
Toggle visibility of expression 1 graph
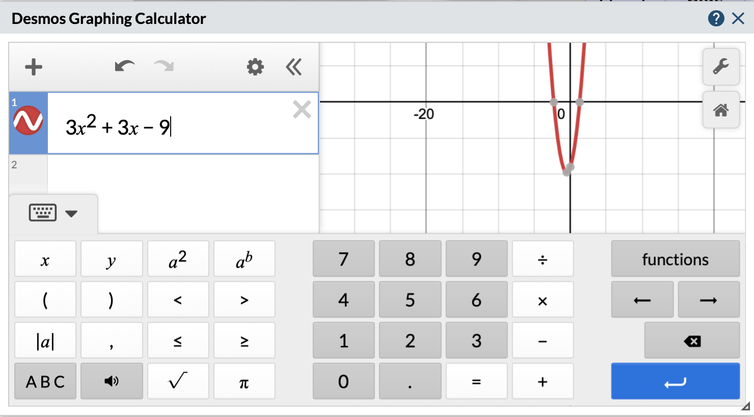[28, 121]
